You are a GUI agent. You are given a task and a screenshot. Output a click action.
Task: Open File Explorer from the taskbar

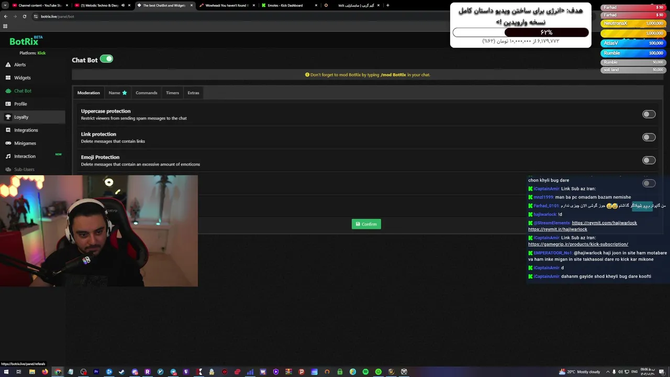pos(32,372)
